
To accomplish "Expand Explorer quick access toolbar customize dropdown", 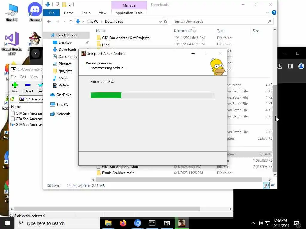I will (70, 5).
